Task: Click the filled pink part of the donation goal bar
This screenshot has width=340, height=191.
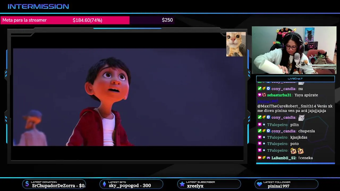Action: pyautogui.click(x=65, y=20)
